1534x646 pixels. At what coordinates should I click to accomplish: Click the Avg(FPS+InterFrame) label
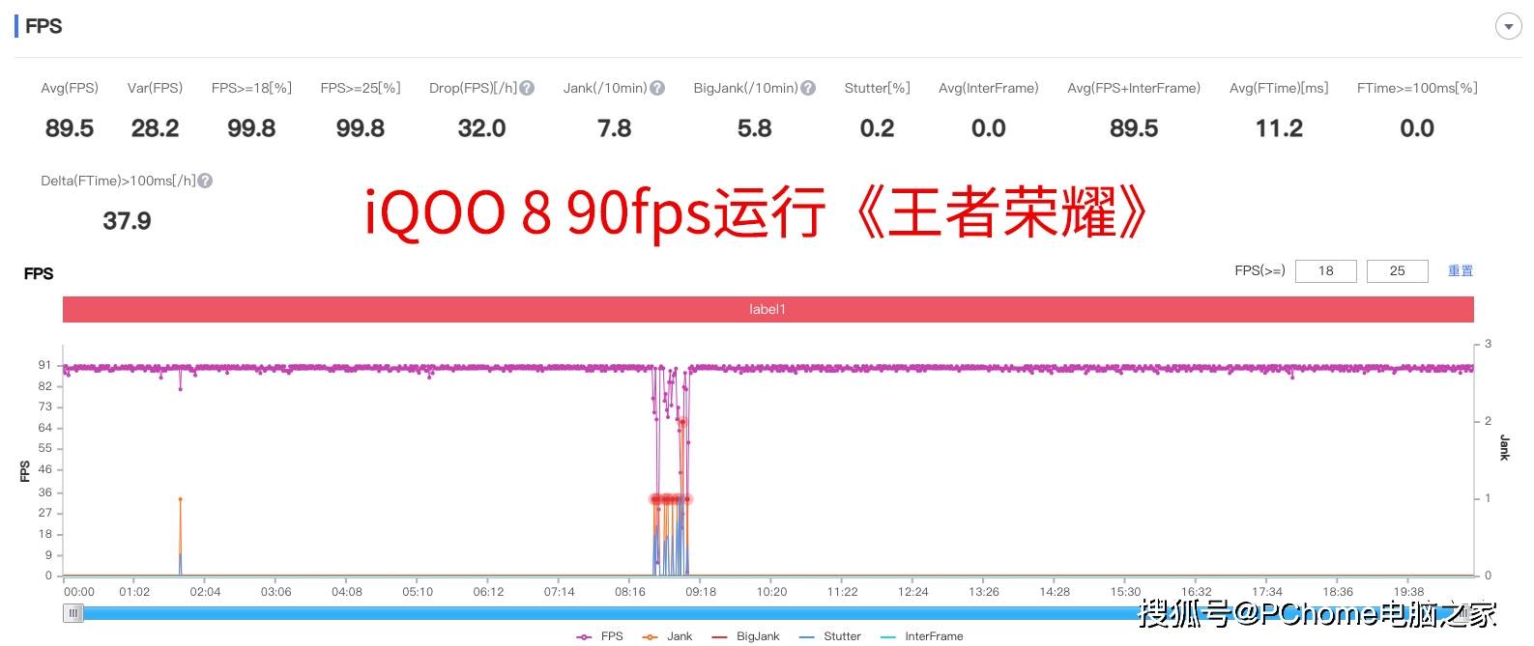(1134, 88)
